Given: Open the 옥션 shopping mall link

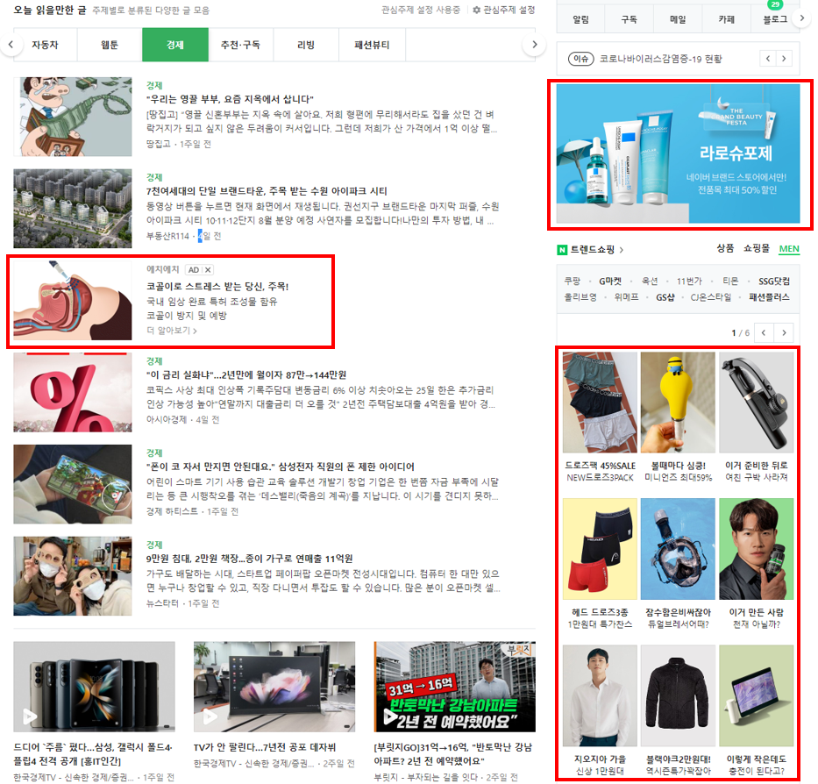Looking at the screenshot, I should (x=650, y=282).
